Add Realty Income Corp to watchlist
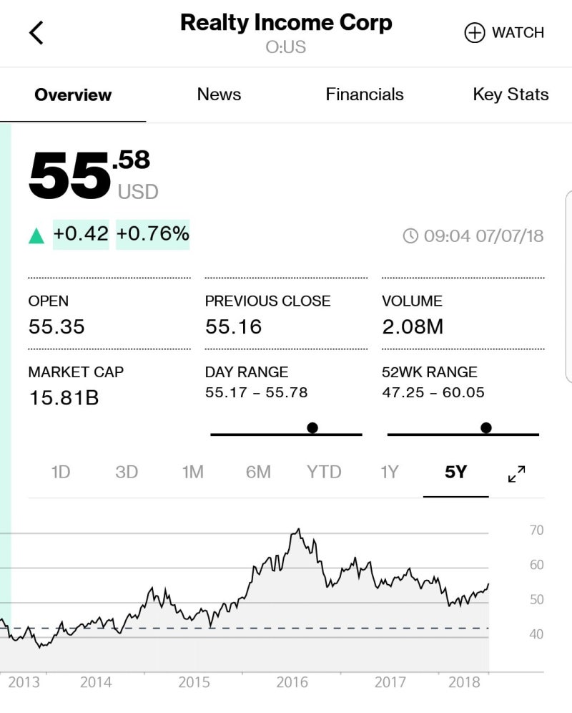Viewport: 572px width, 713px height. (x=504, y=33)
